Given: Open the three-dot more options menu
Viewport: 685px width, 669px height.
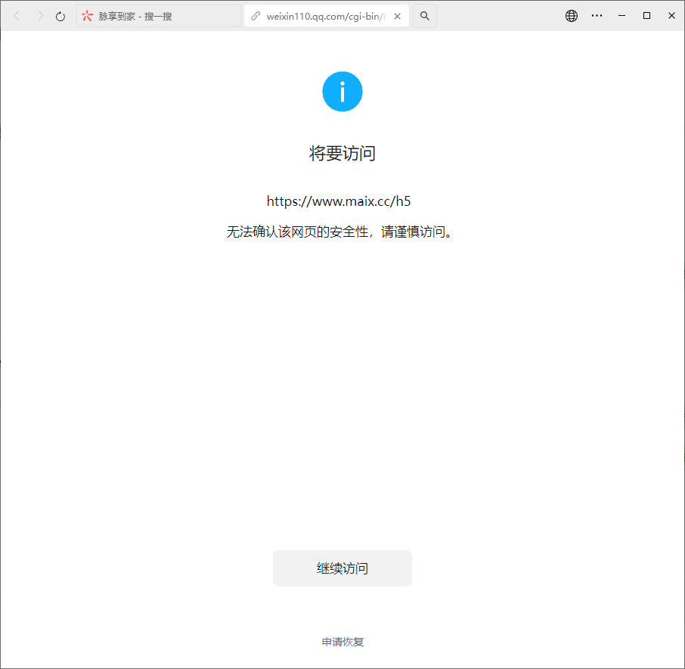Looking at the screenshot, I should [597, 16].
